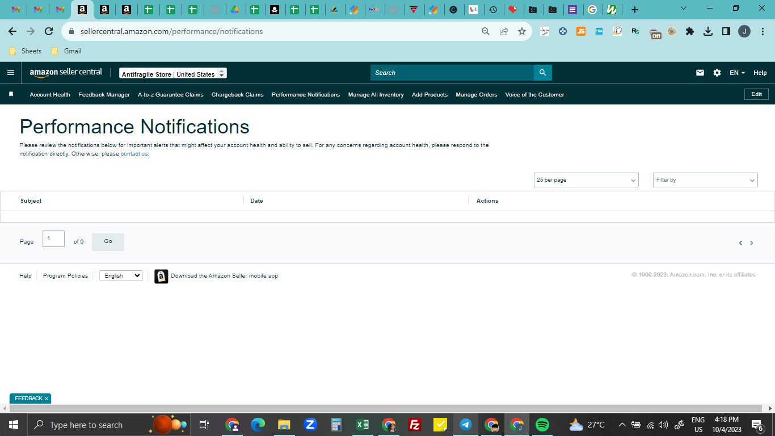
Task: Click the contact us link
Action: pyautogui.click(x=134, y=154)
